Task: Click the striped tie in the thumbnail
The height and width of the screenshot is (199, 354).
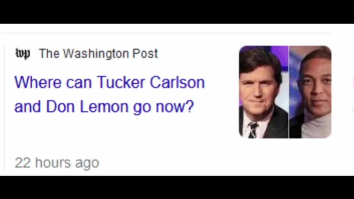Action: coord(253,130)
